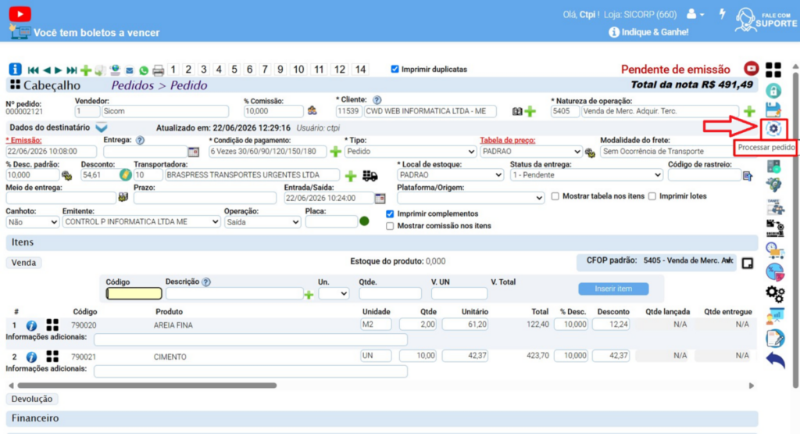Expand the Dados do destinatário chevron

(102, 127)
